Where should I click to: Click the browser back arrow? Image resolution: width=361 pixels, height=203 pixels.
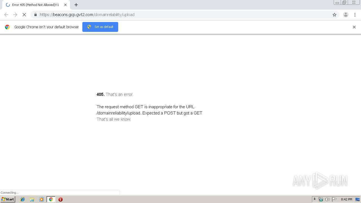tap(6, 15)
